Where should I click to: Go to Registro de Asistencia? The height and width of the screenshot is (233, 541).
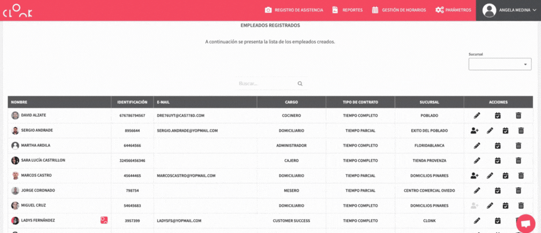[294, 10]
